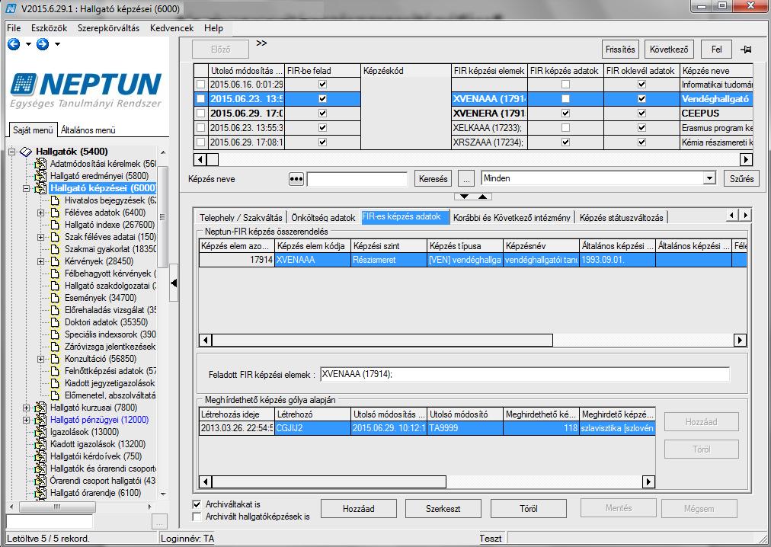Open the File menu
771x547 pixels.
point(14,28)
